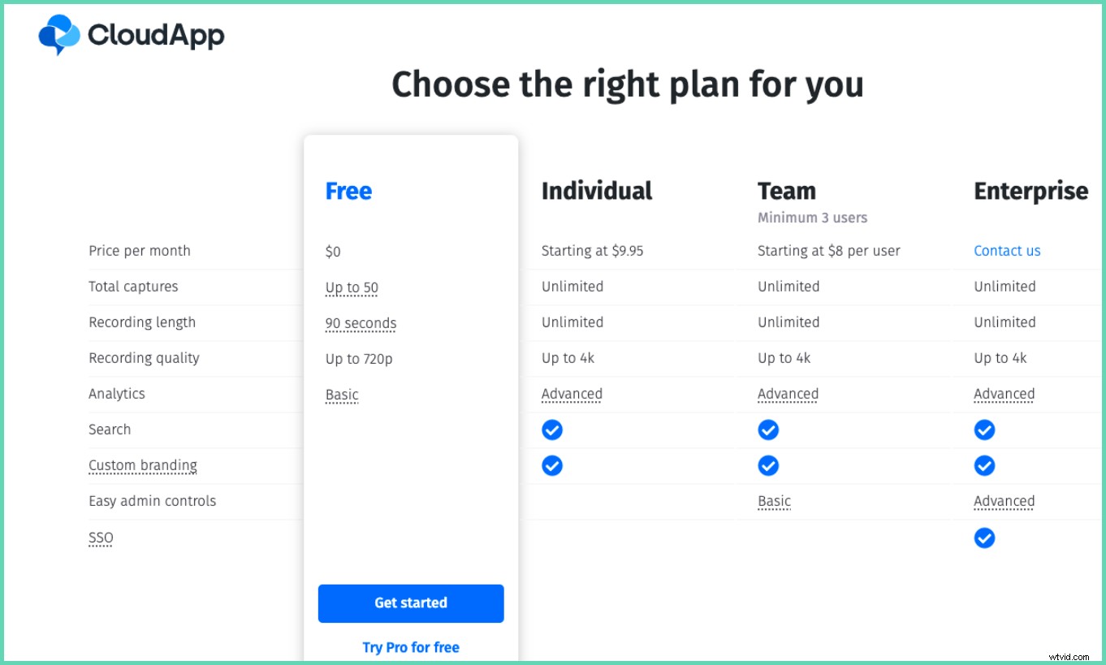Click the Free plan Basic analytics text
The width and height of the screenshot is (1106, 665).
coord(342,395)
